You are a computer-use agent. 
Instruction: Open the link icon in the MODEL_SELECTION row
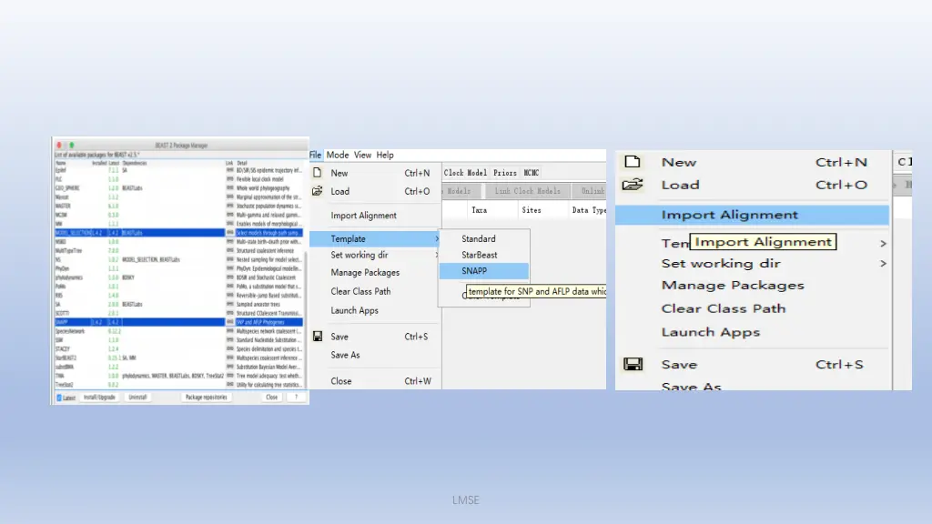coord(229,233)
